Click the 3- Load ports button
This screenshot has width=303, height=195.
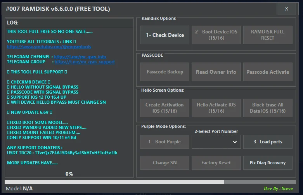tap(268, 142)
